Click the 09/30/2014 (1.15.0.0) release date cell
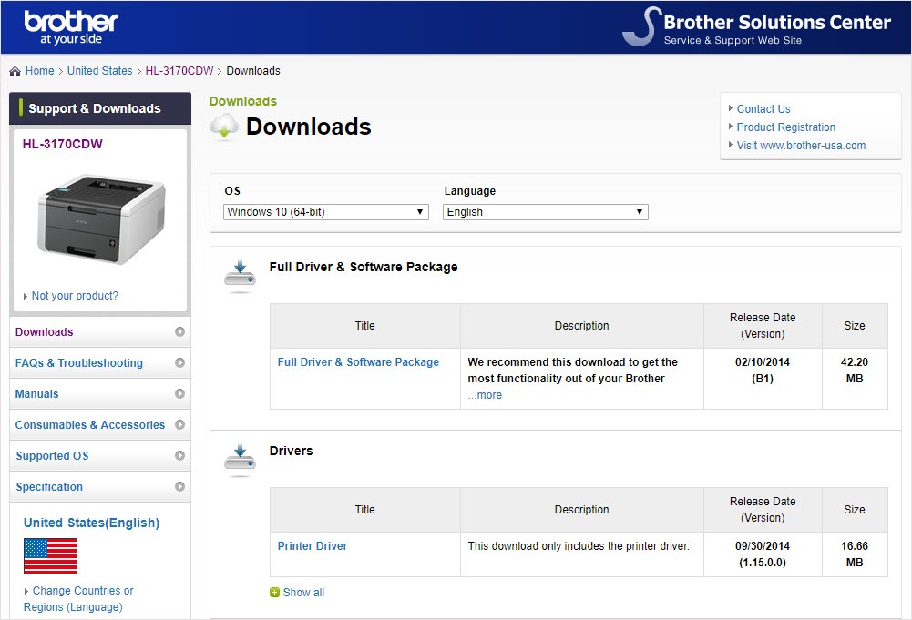The image size is (912, 620). [763, 554]
